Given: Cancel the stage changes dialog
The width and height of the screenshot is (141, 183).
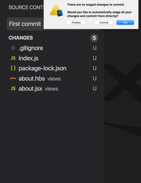Looking at the screenshot, I should [104, 22].
